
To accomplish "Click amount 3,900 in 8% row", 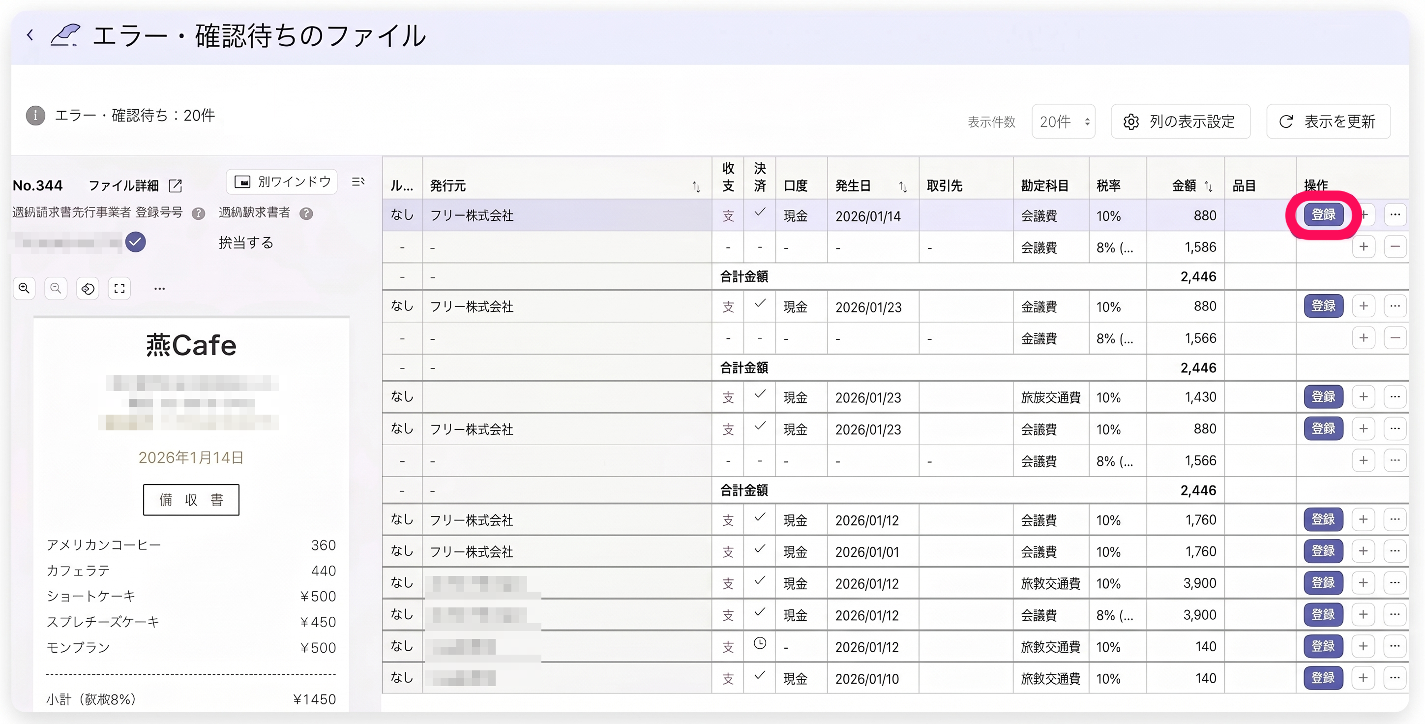I will click(1186, 615).
